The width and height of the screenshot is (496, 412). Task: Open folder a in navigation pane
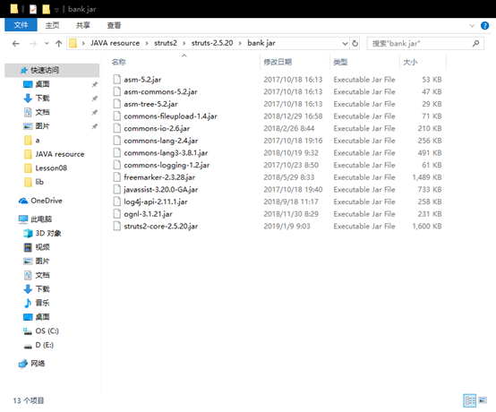pos(38,141)
